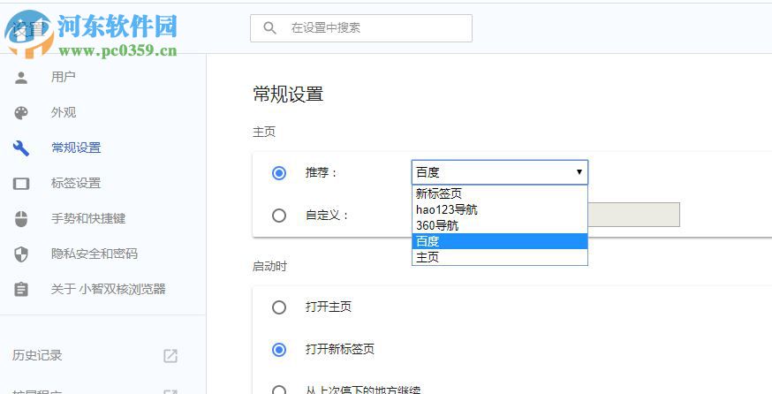Click the palette icon for 外观

point(21,113)
